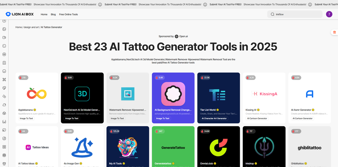338x167 pixels.
Task: Select the command-symbol icon in sidebar
Action: (x=4, y=80)
